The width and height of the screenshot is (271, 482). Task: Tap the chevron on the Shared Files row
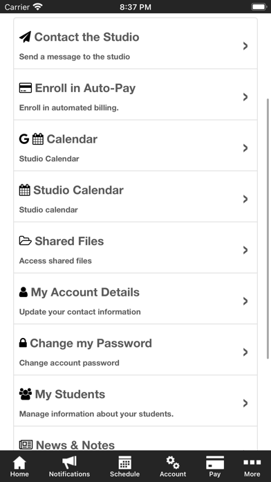(245, 250)
